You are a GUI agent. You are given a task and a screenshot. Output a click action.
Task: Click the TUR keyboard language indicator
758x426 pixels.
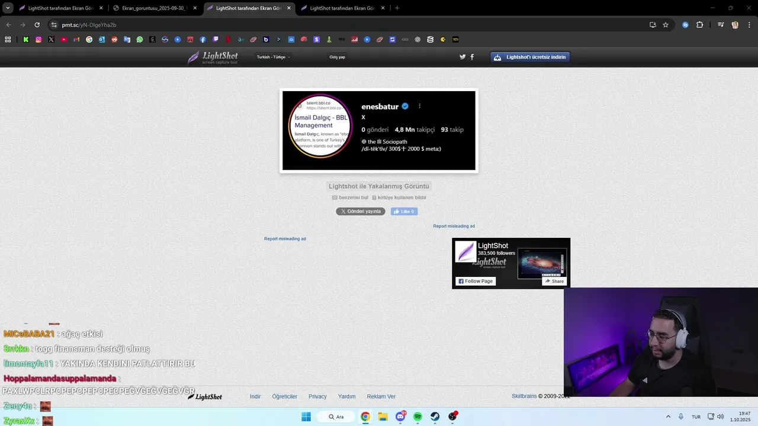tap(696, 417)
